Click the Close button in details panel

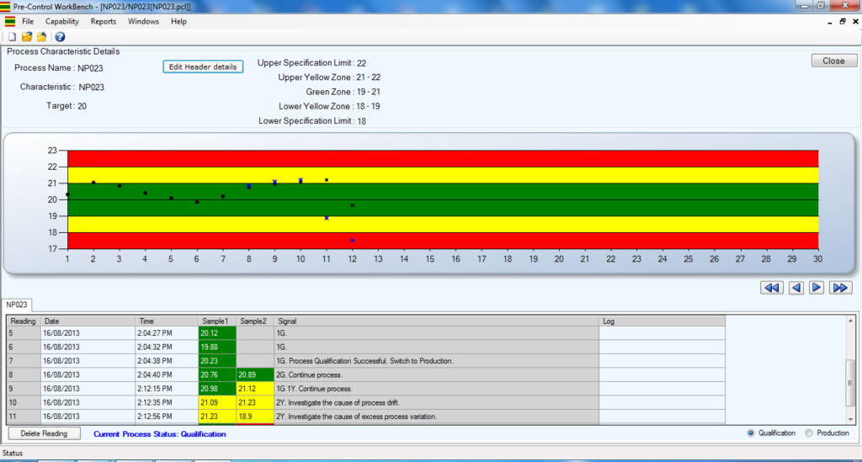[x=833, y=61]
